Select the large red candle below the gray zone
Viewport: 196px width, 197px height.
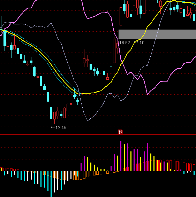click(x=114, y=50)
